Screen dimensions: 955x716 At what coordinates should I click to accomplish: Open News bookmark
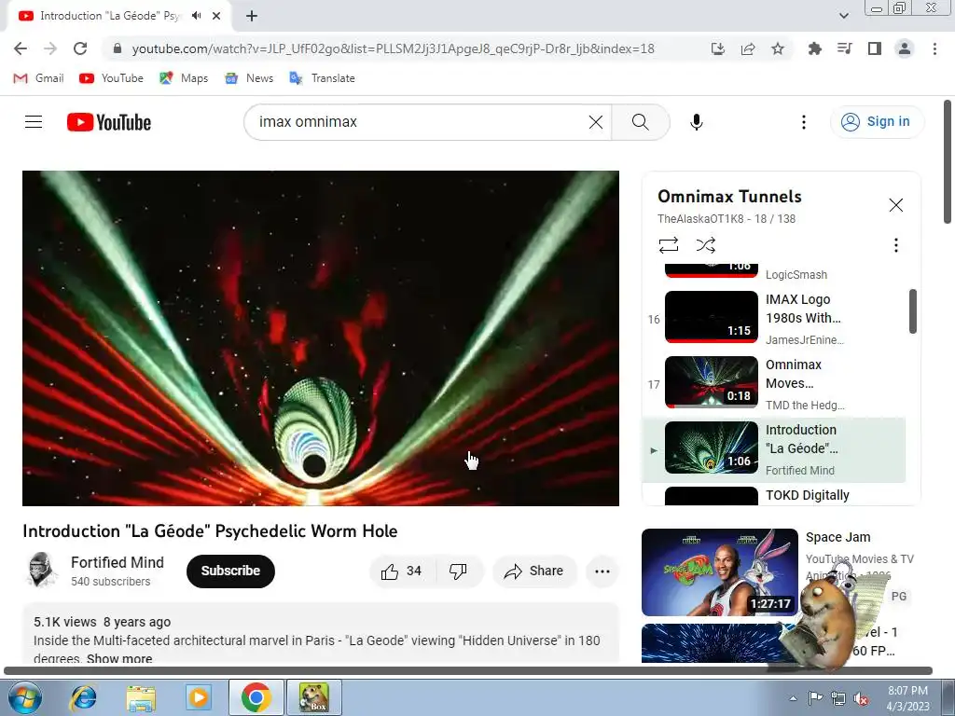point(249,78)
